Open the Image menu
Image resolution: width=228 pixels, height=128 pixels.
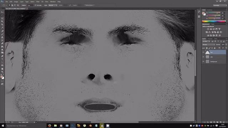pos(16,1)
